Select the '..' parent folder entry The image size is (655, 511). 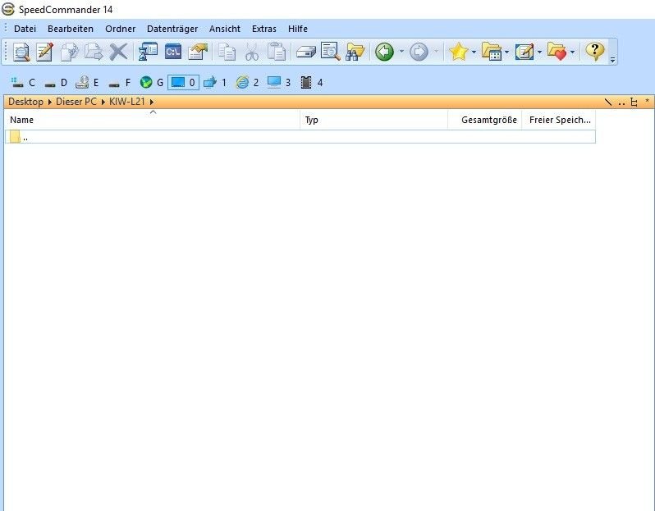300,137
